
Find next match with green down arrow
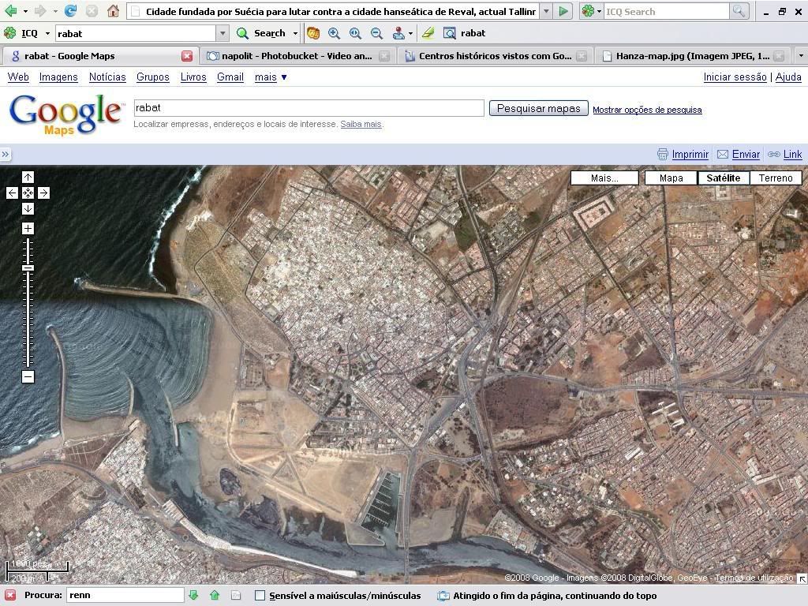193,596
